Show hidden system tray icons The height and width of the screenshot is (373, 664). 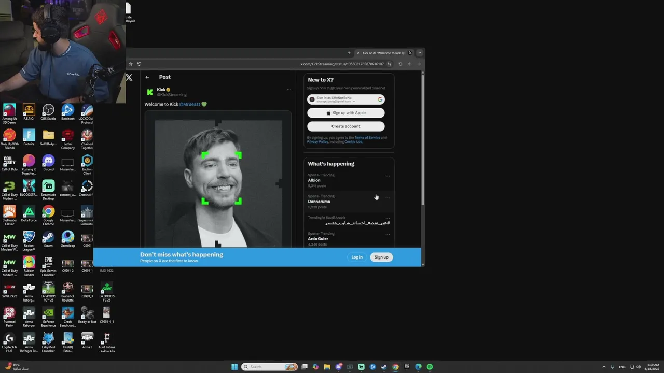(604, 367)
